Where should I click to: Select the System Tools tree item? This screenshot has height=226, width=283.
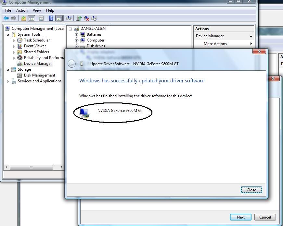(29, 34)
